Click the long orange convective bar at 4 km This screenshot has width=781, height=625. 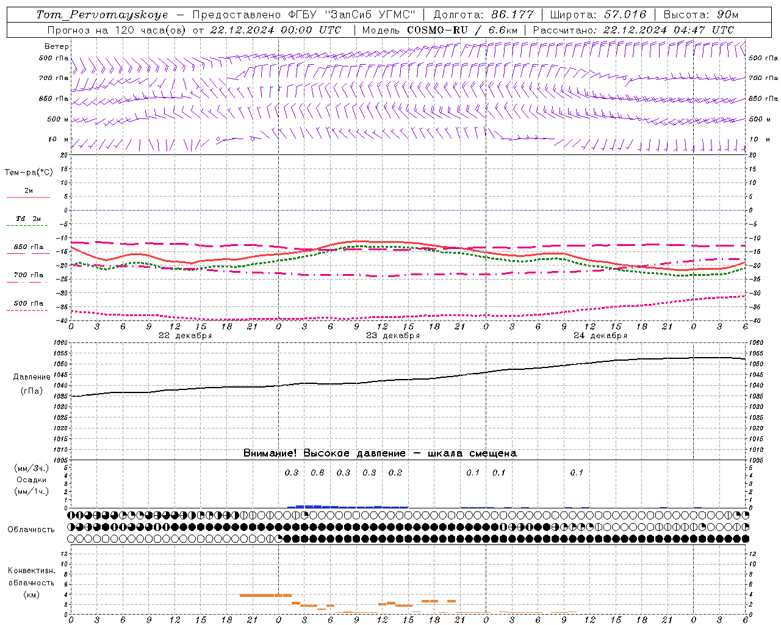coord(265,595)
